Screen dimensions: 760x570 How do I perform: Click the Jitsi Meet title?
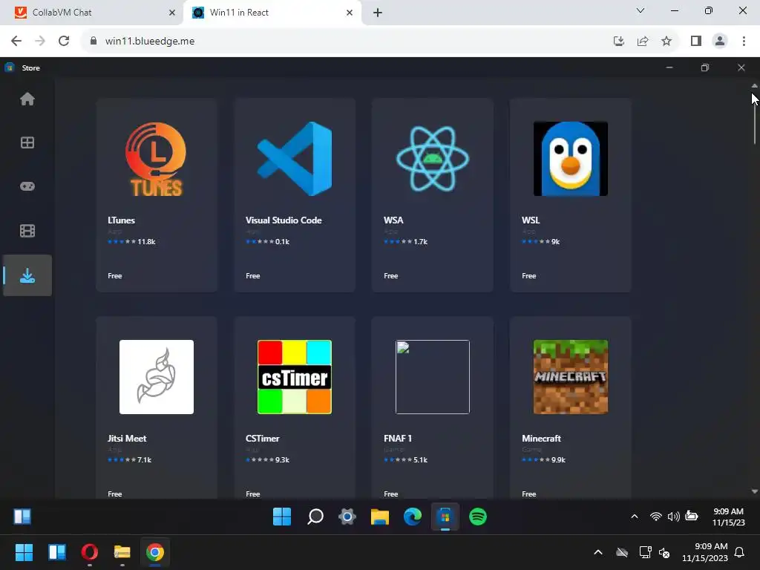coord(126,438)
